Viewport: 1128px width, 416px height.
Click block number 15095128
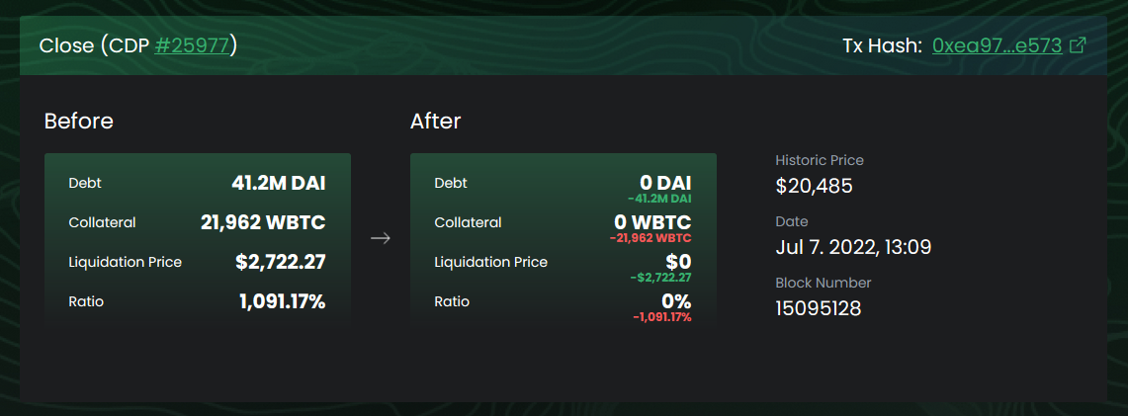point(818,309)
